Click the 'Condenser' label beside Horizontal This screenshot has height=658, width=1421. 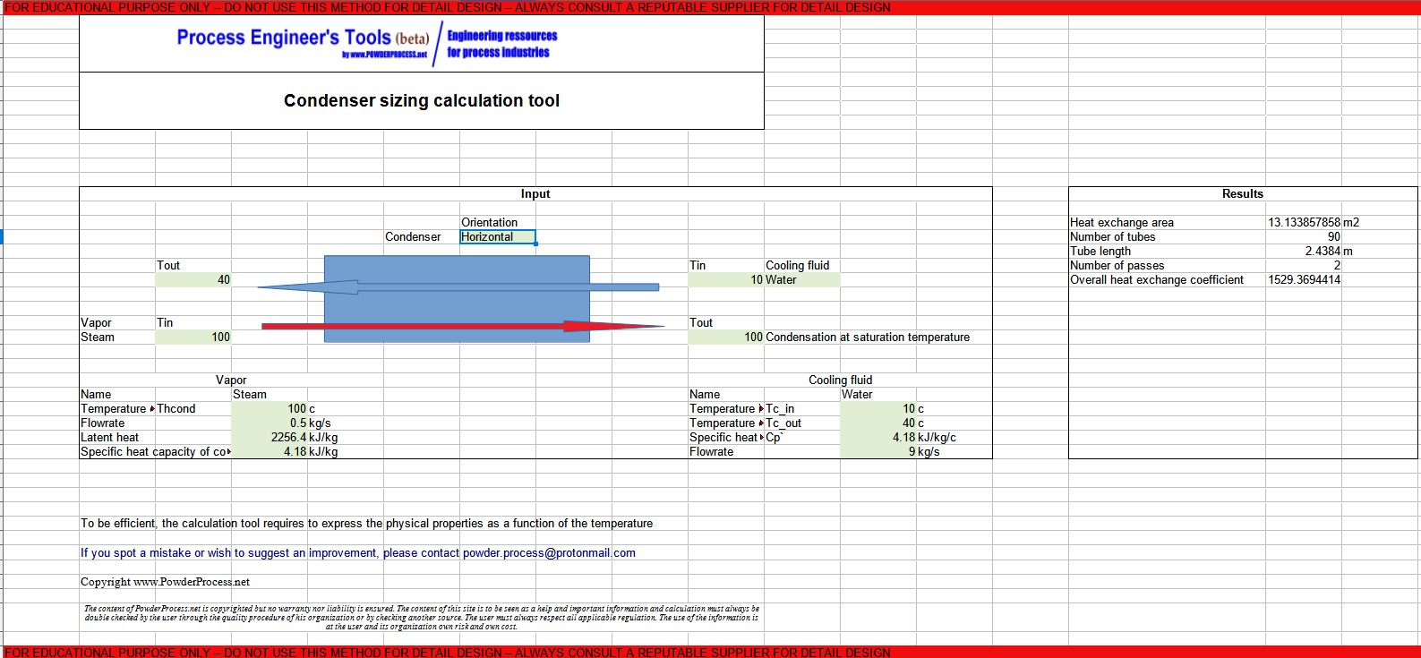click(413, 237)
